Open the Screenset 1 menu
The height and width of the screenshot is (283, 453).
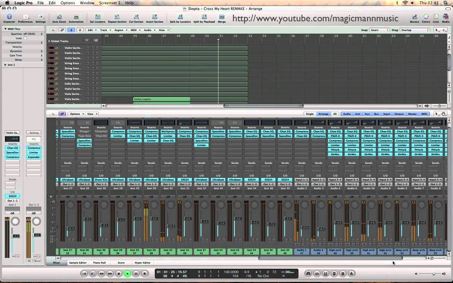pyautogui.click(x=109, y=3)
